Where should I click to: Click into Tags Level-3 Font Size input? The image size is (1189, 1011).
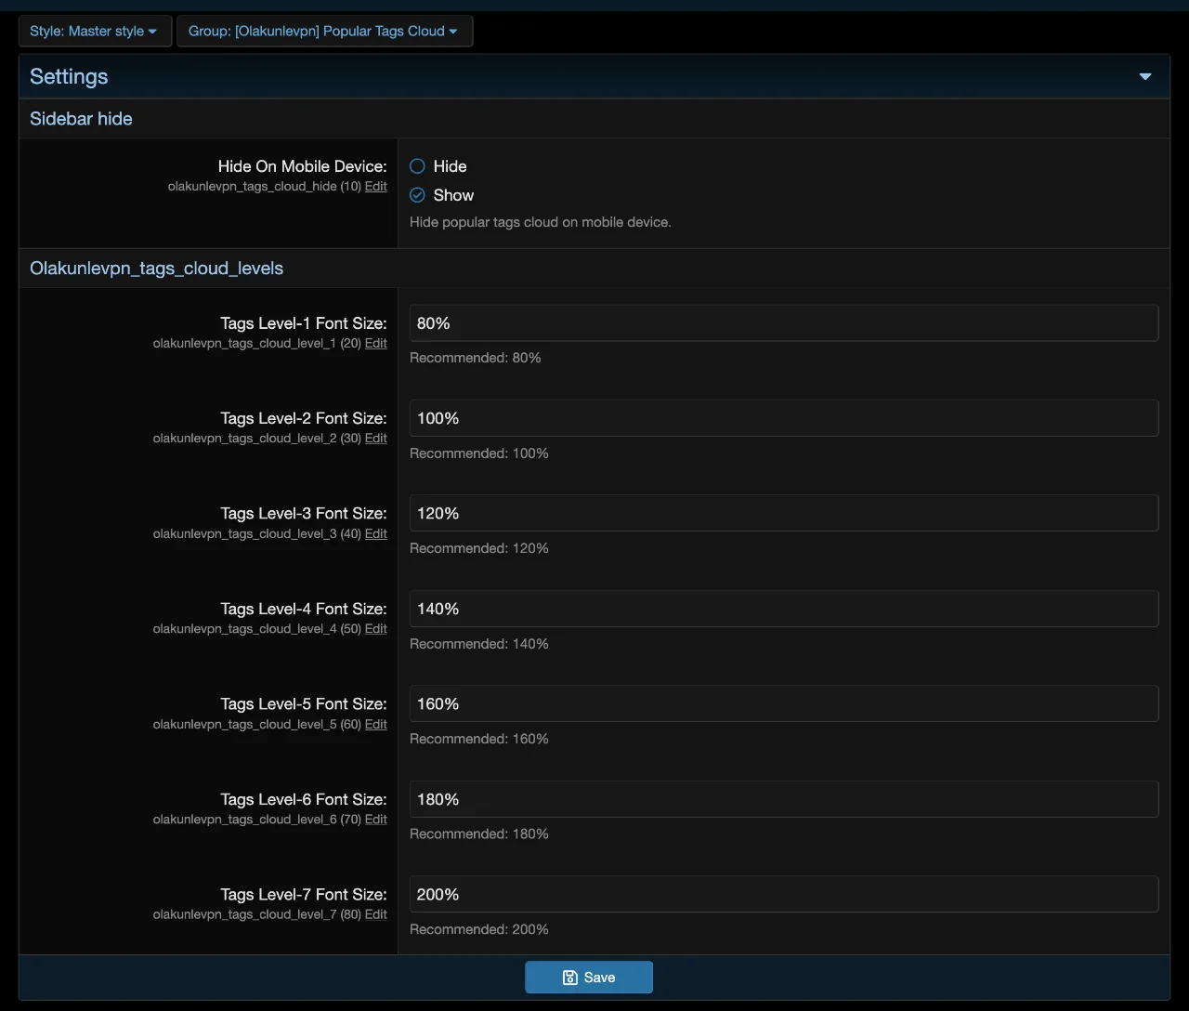(783, 513)
